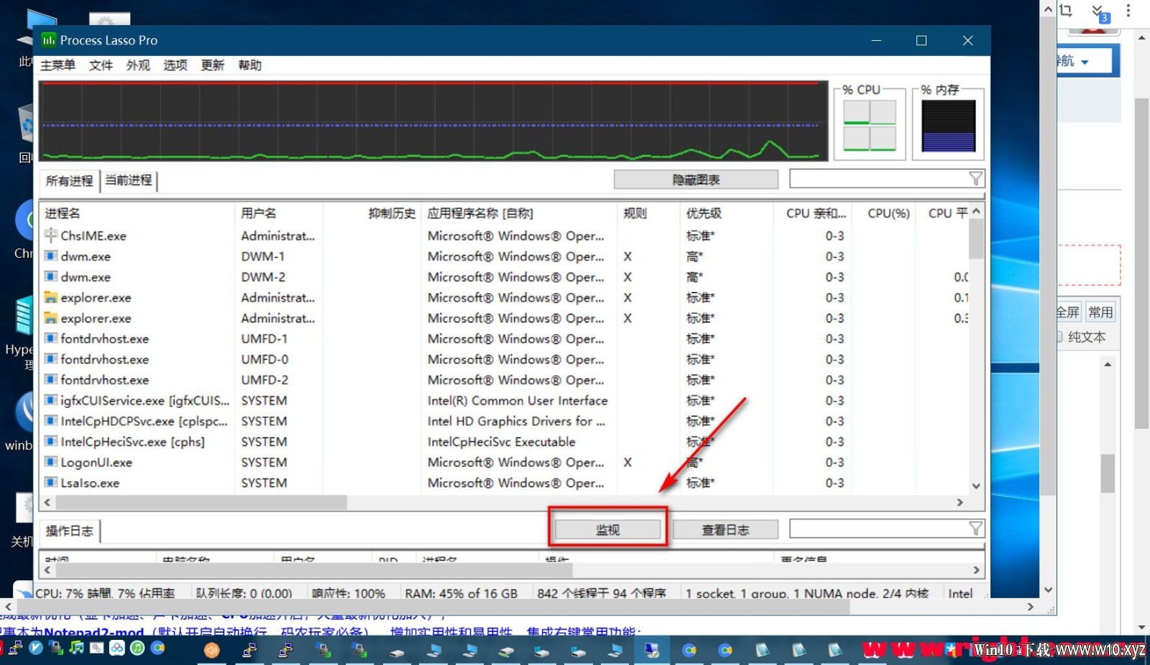This screenshot has width=1150, height=665.
Task: Click the 查看日志 button
Action: 725,529
